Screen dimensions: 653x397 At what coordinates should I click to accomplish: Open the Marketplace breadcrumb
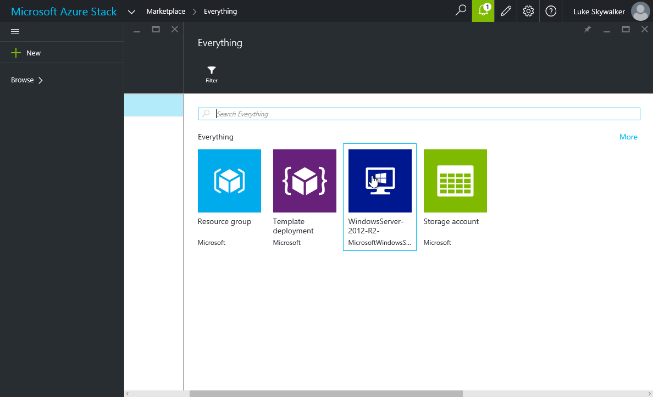tap(166, 11)
